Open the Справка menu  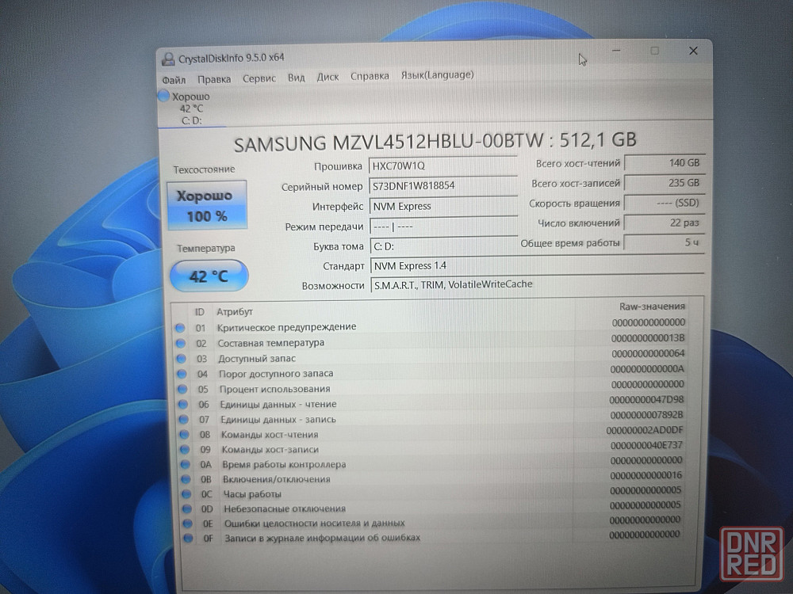(370, 76)
